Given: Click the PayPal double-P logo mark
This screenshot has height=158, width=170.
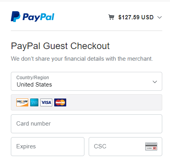Looking at the screenshot, I should [15, 17].
